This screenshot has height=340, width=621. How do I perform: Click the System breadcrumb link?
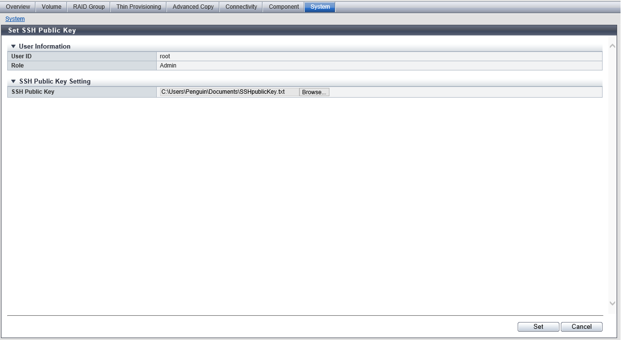pyautogui.click(x=15, y=19)
